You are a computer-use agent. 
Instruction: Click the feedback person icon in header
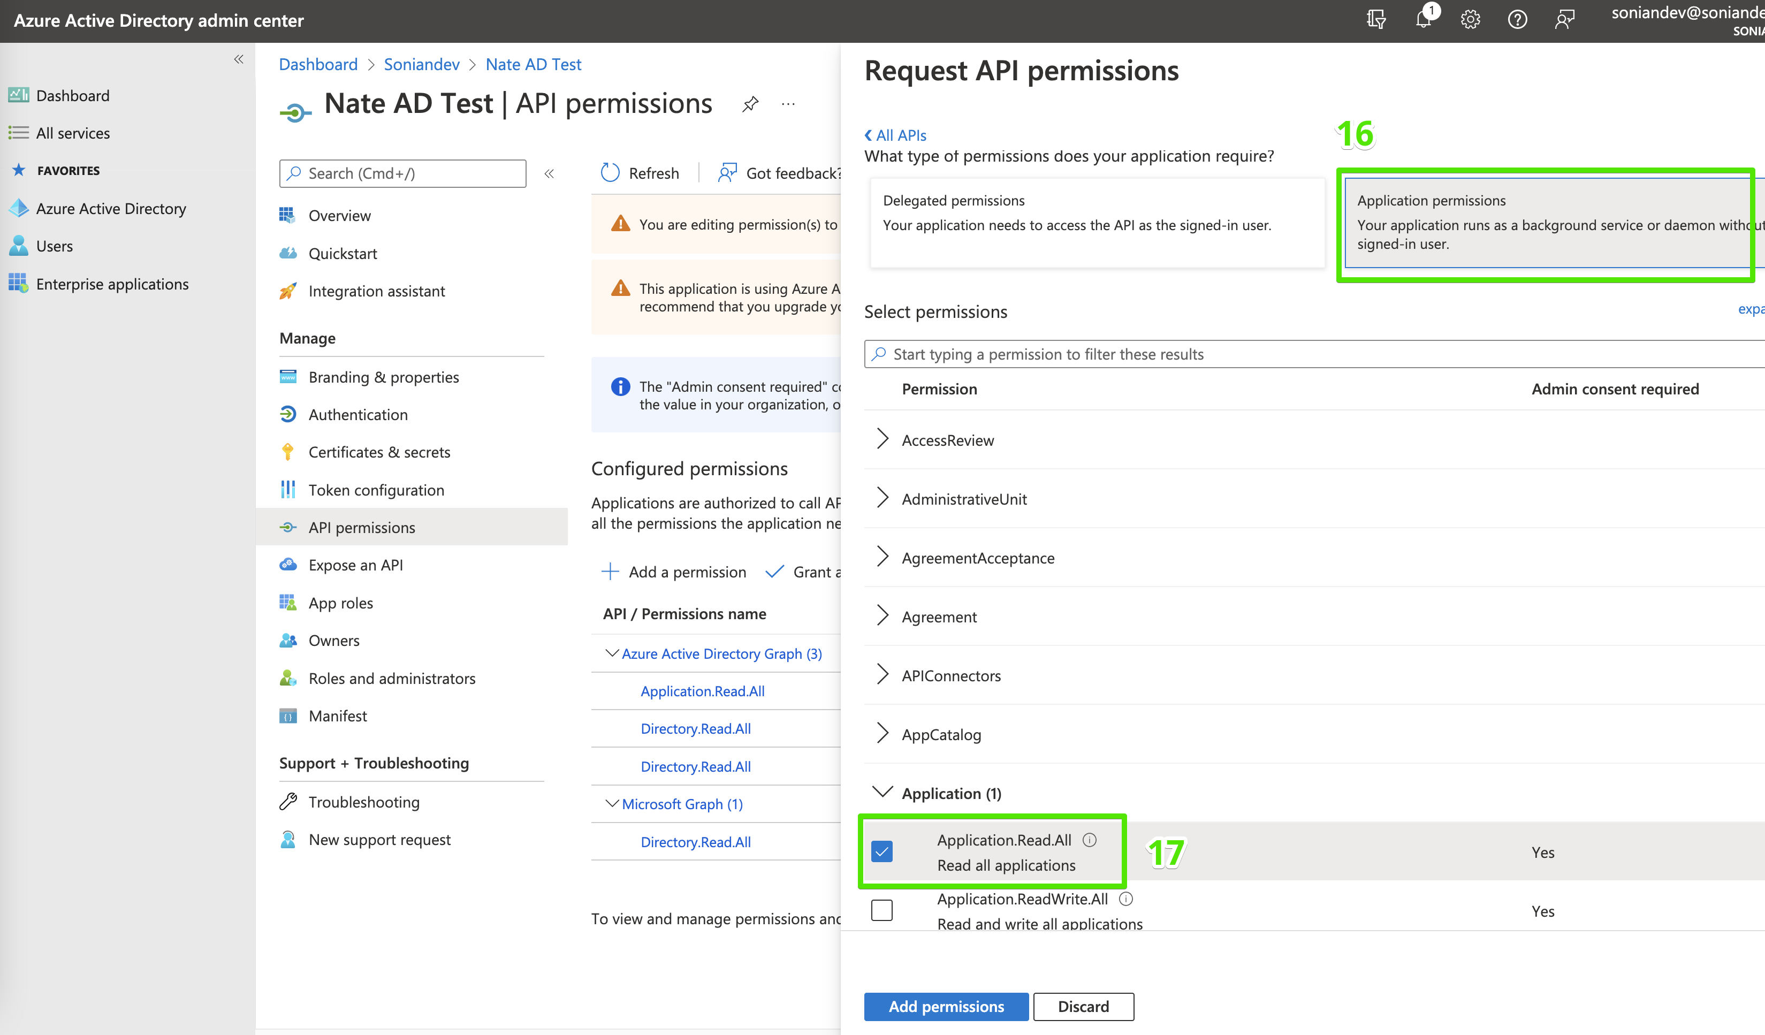pyautogui.click(x=1564, y=20)
